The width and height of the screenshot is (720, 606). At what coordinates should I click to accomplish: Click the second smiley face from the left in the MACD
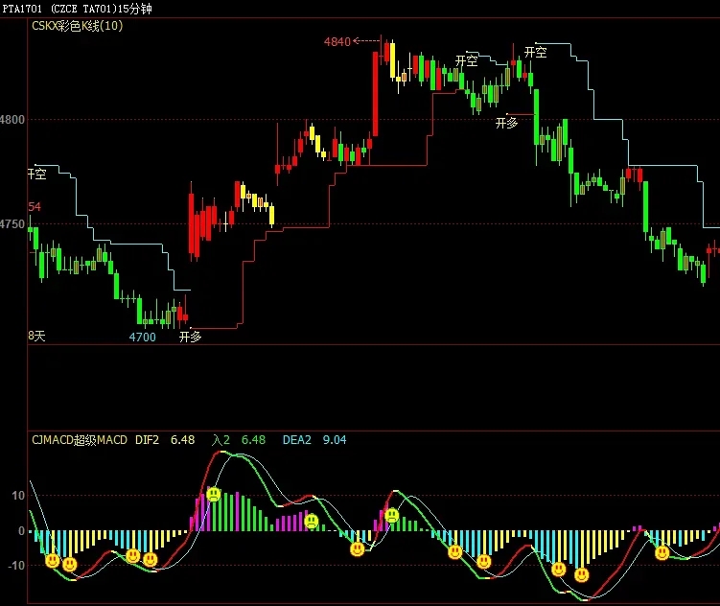70,564
